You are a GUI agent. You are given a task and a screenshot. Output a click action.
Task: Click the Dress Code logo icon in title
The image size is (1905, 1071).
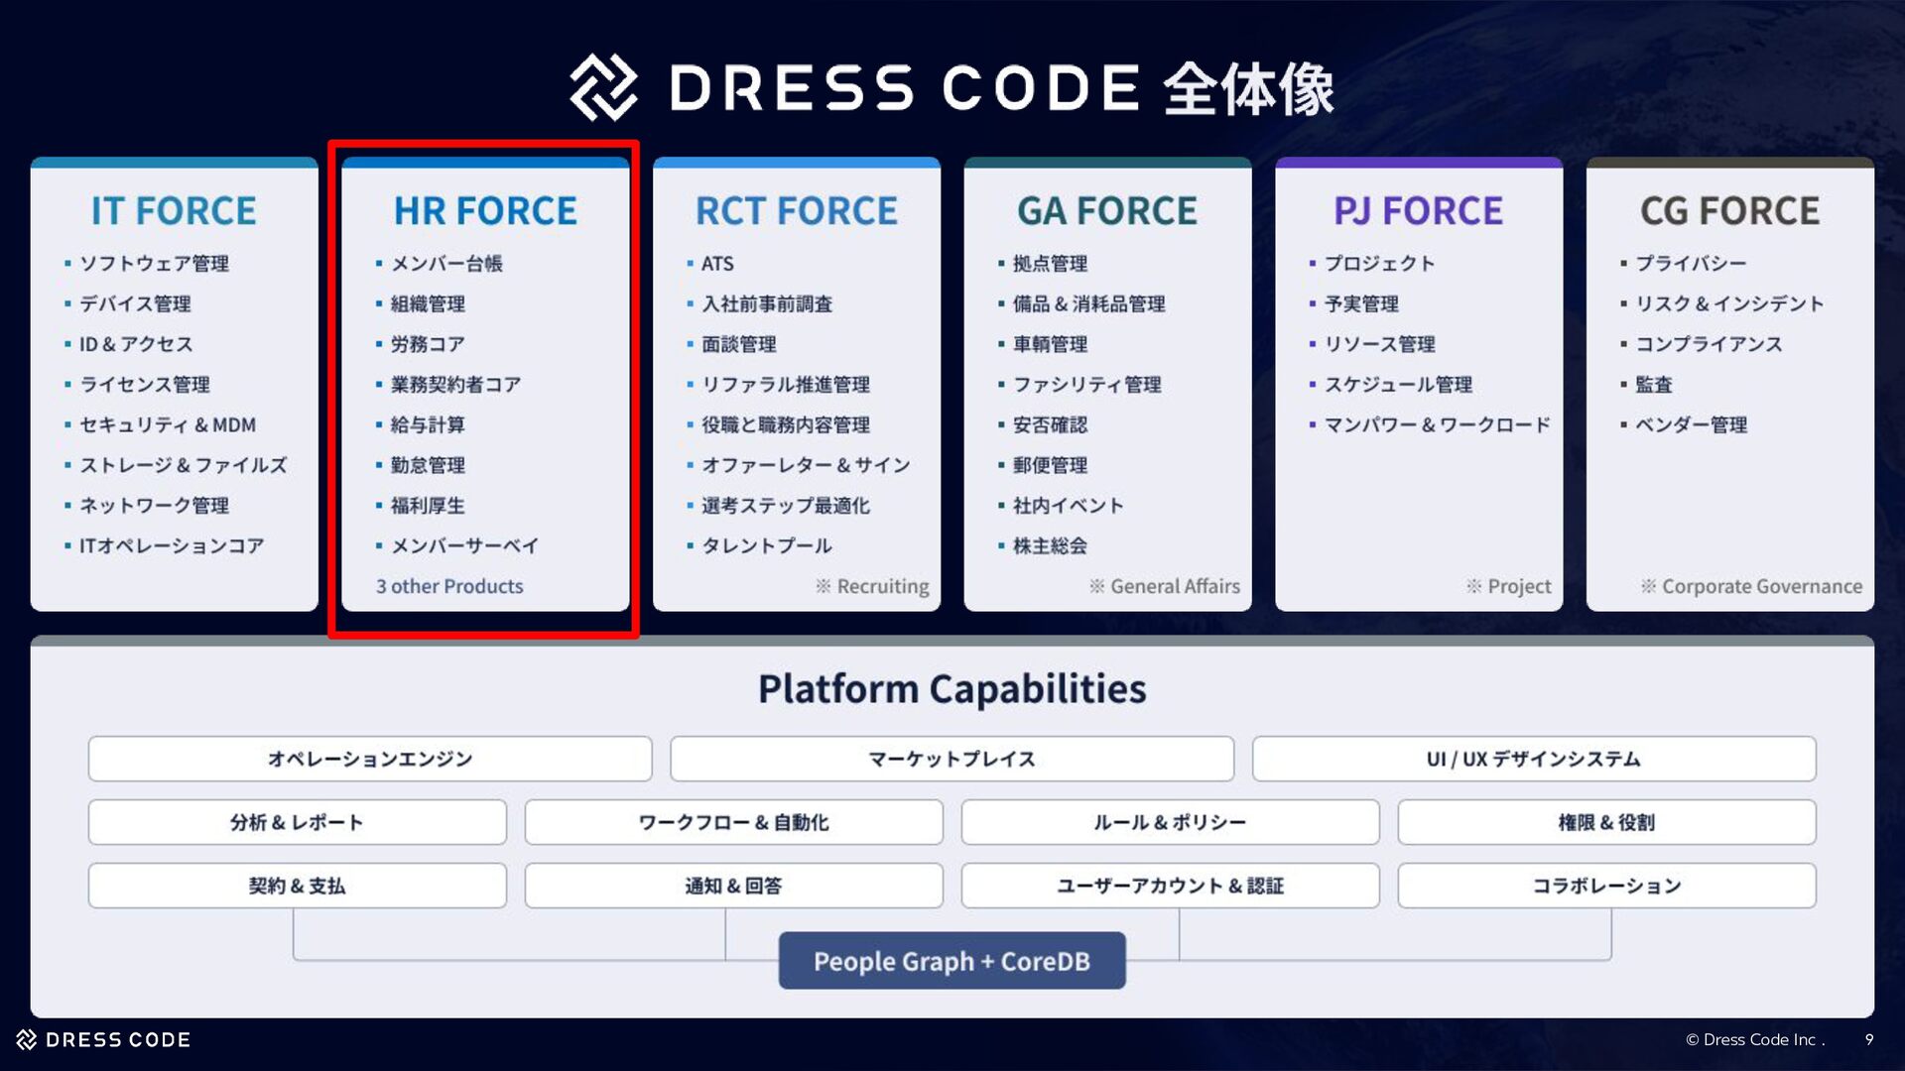coord(602,87)
